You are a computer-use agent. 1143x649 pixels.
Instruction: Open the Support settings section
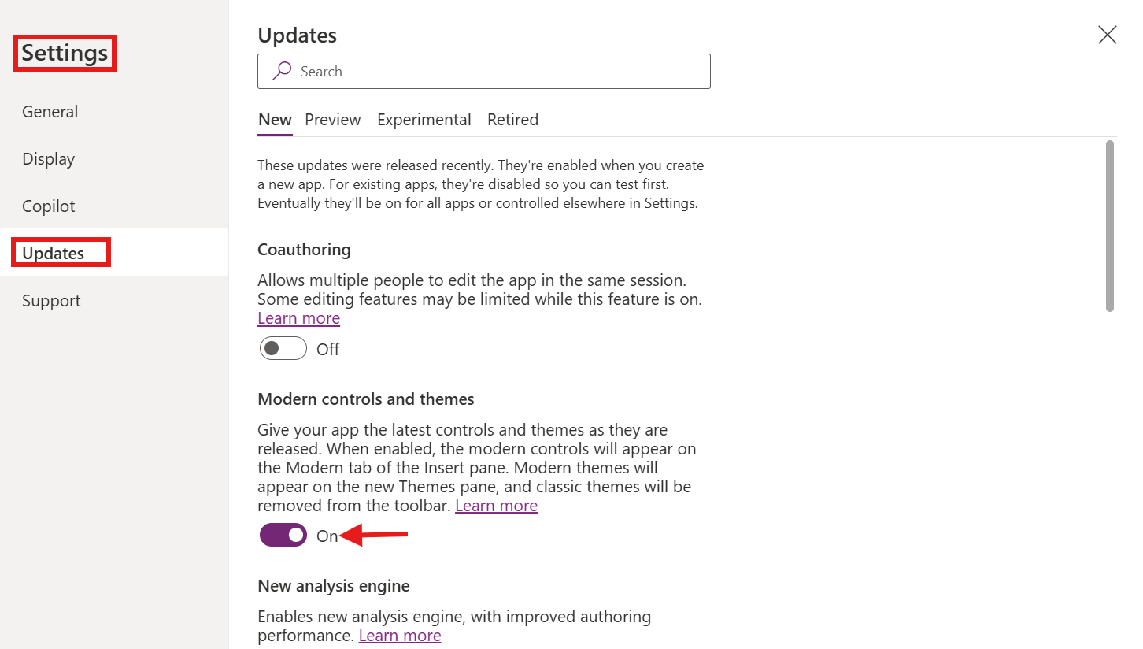tap(51, 301)
